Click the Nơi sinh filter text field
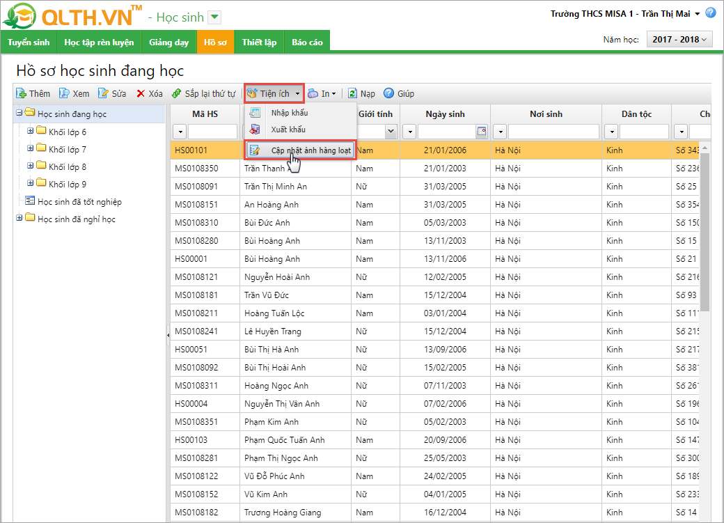Image resolution: width=724 pixels, height=523 pixels. pyautogui.click(x=553, y=132)
